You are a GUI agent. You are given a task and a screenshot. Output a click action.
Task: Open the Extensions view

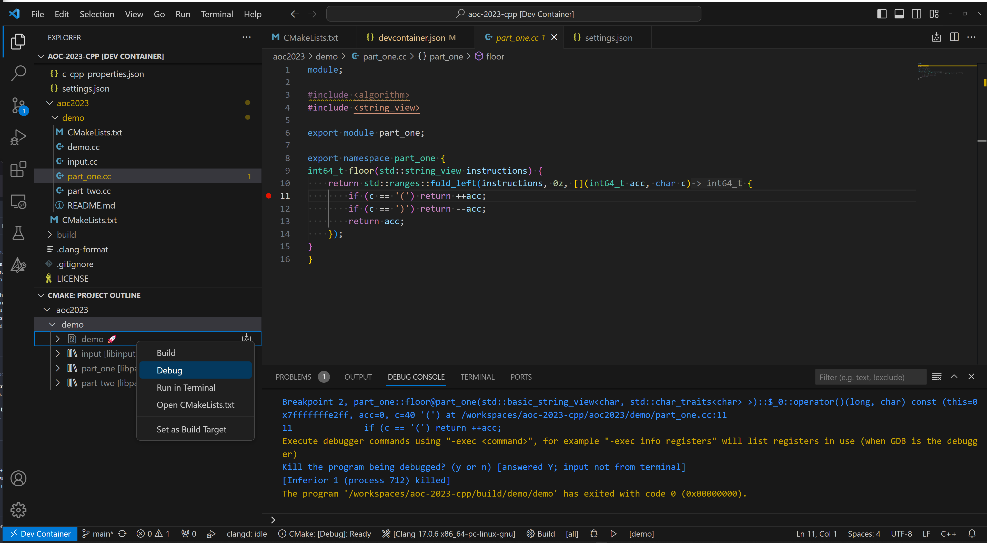pos(18,169)
